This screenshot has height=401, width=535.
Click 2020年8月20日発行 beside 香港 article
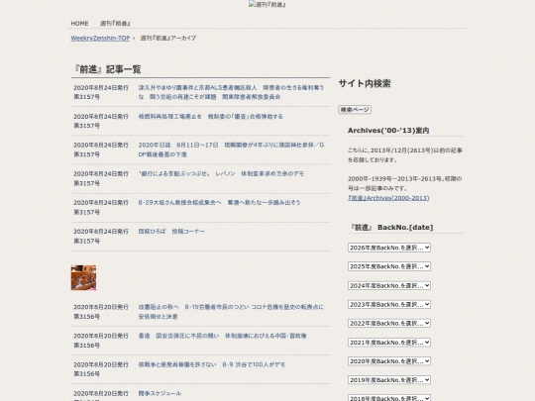pos(101,336)
